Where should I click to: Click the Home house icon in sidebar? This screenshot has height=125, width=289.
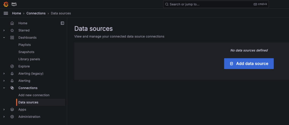point(12,23)
